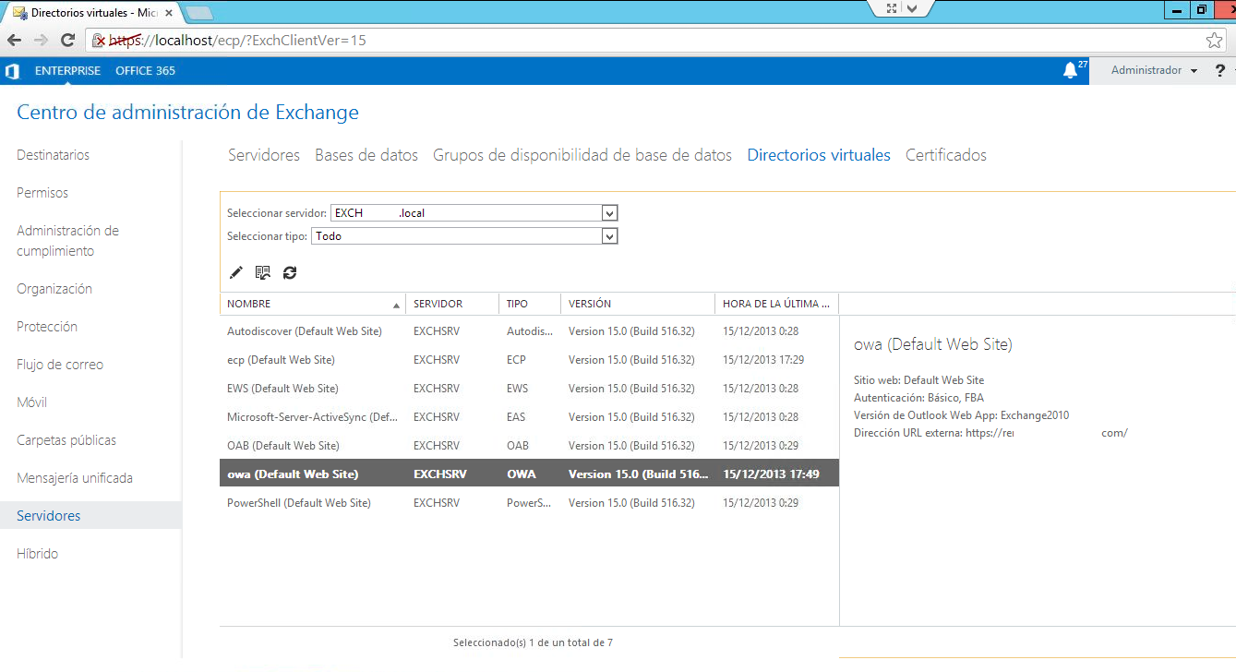Expand the Seleccionar servidor dropdown
The width and height of the screenshot is (1236, 672).
609,213
